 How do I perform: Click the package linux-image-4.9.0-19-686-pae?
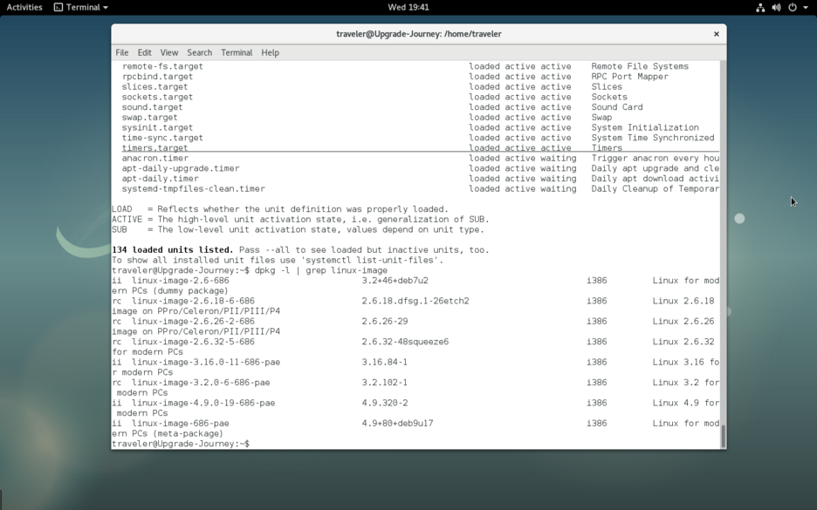point(203,403)
